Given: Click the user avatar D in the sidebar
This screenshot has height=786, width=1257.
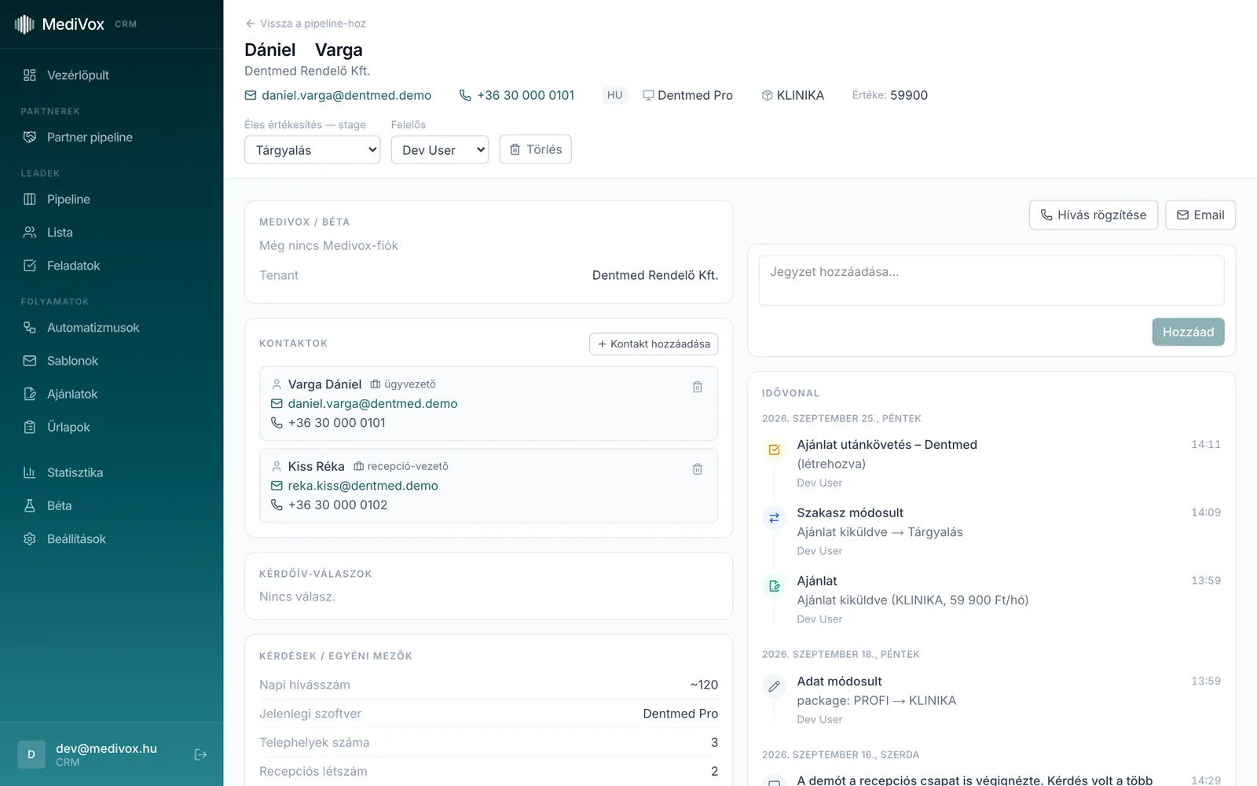Looking at the screenshot, I should pos(31,755).
